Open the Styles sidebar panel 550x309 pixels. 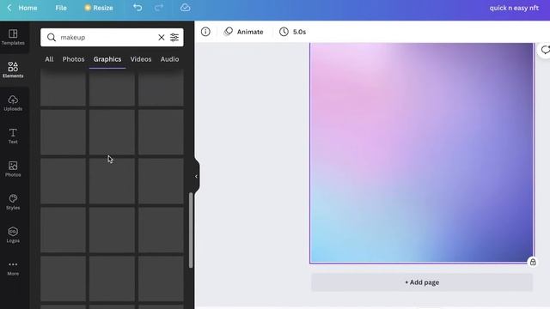point(13,202)
